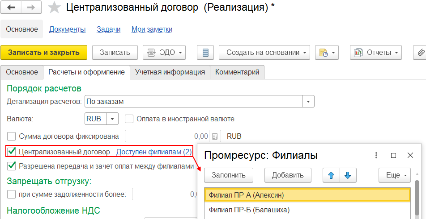Move branch up with the up arrow
Screen dimensions: 426x219
point(332,175)
